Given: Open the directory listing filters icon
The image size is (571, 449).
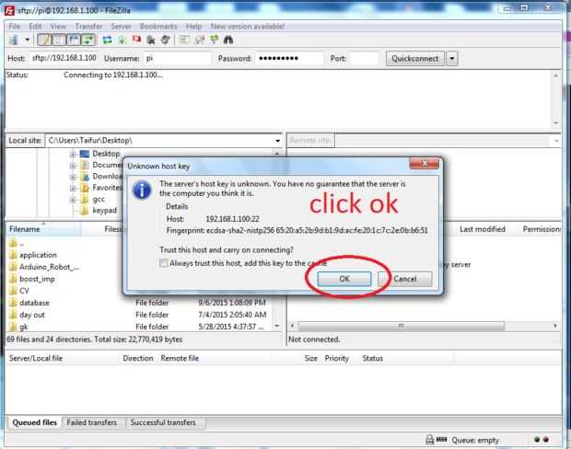Looking at the screenshot, I should click(184, 40).
